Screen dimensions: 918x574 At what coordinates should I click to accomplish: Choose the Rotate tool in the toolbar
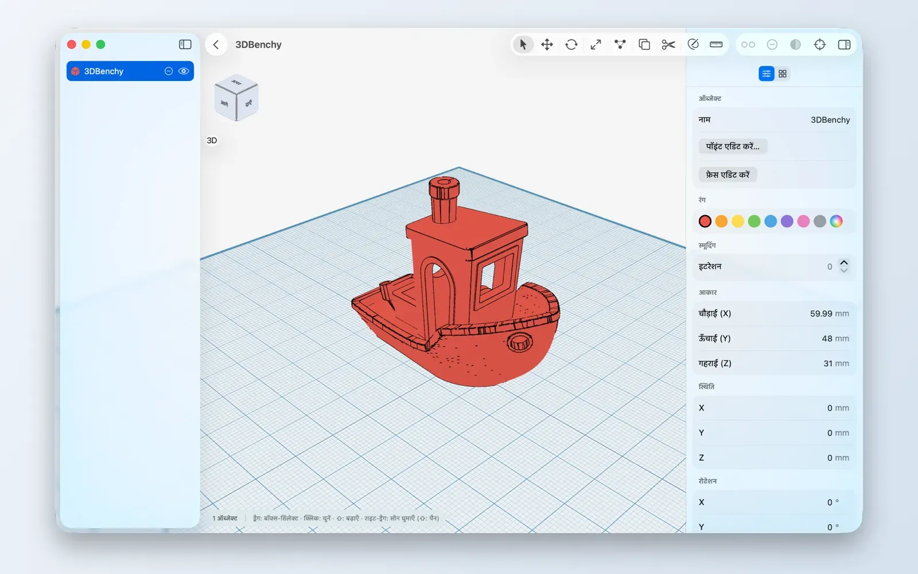[x=571, y=44]
